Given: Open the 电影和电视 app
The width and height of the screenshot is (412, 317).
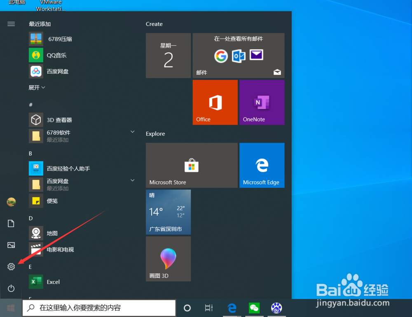Looking at the screenshot, I should pyautogui.click(x=60, y=249).
